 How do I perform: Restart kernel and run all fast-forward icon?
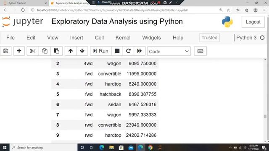point(140,51)
